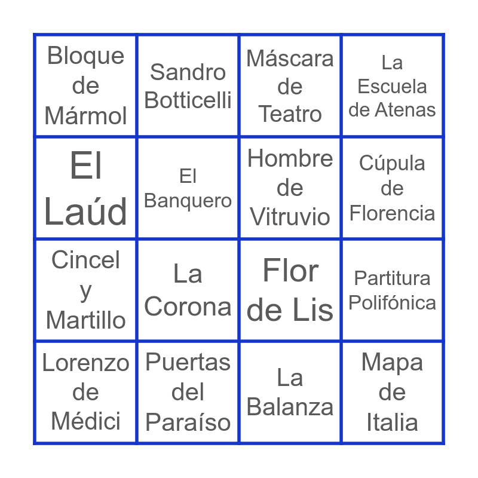478x478 pixels.
Task: Select the Partitura Polifónica cell
Action: [393, 290]
